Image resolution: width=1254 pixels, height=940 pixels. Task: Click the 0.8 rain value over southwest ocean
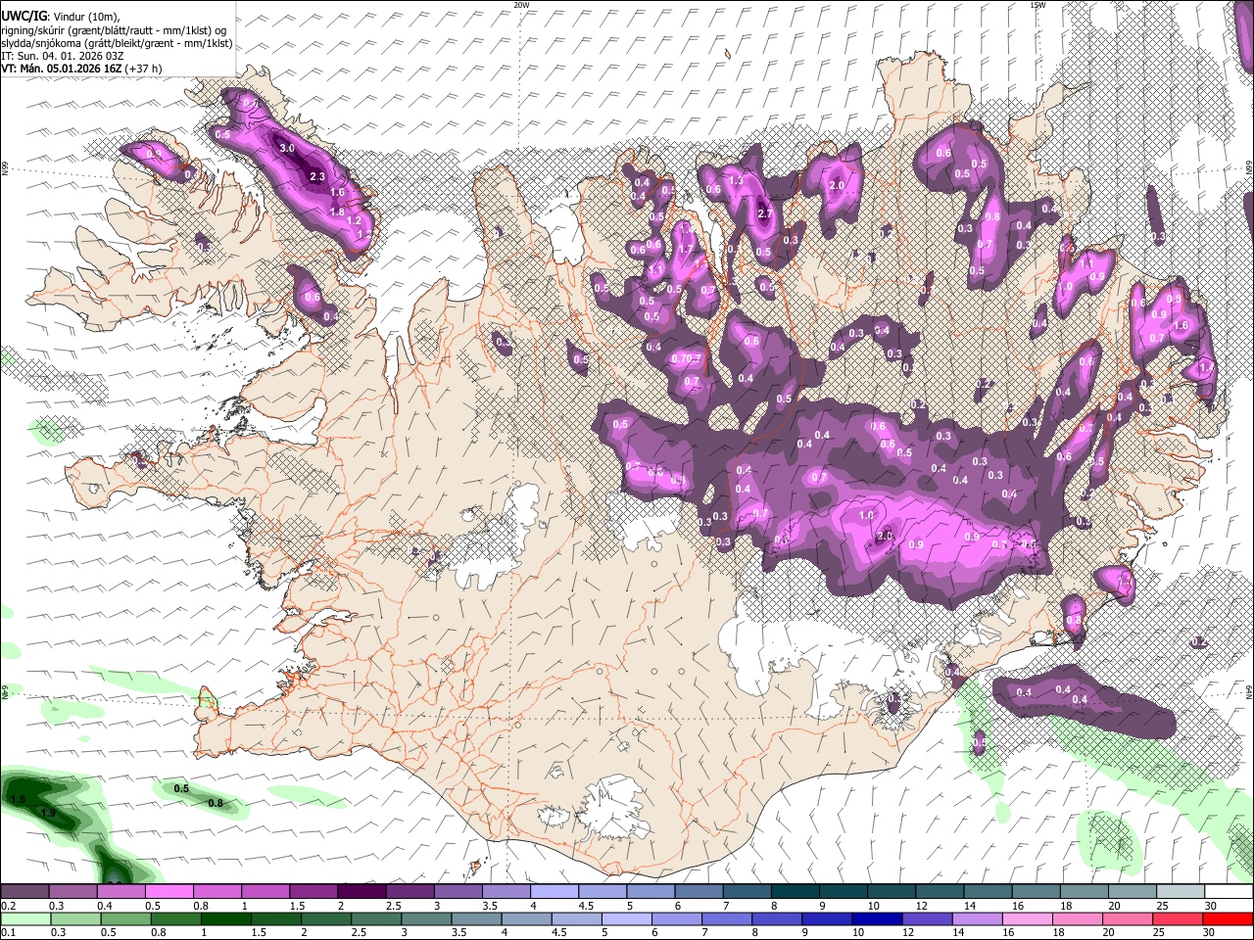point(216,803)
